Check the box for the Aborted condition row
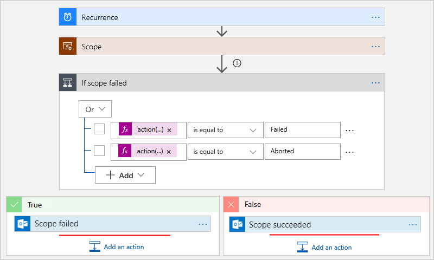 pyautogui.click(x=99, y=151)
